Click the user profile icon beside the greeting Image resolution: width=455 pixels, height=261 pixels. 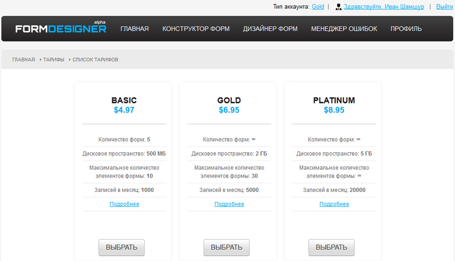pos(338,7)
